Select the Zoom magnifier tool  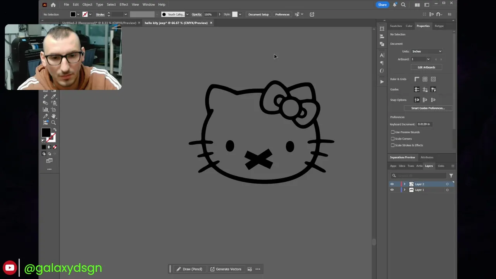pos(53,122)
